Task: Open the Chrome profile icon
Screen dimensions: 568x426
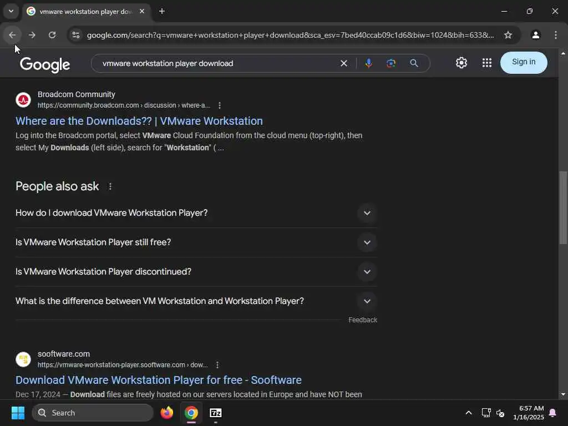Action: point(535,35)
